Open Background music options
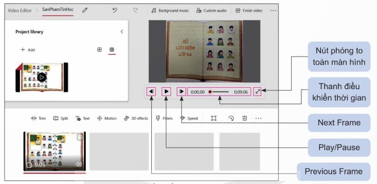The width and height of the screenshot is (377, 184). click(x=170, y=10)
